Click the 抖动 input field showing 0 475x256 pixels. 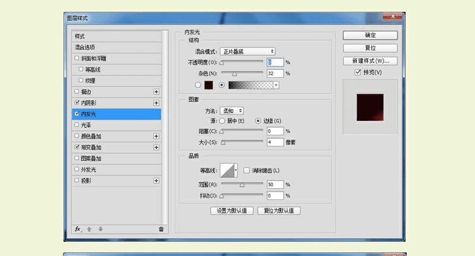click(275, 196)
